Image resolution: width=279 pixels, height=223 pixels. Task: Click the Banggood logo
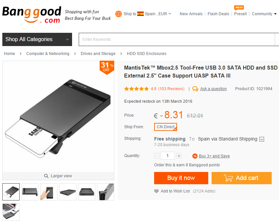[32, 15]
